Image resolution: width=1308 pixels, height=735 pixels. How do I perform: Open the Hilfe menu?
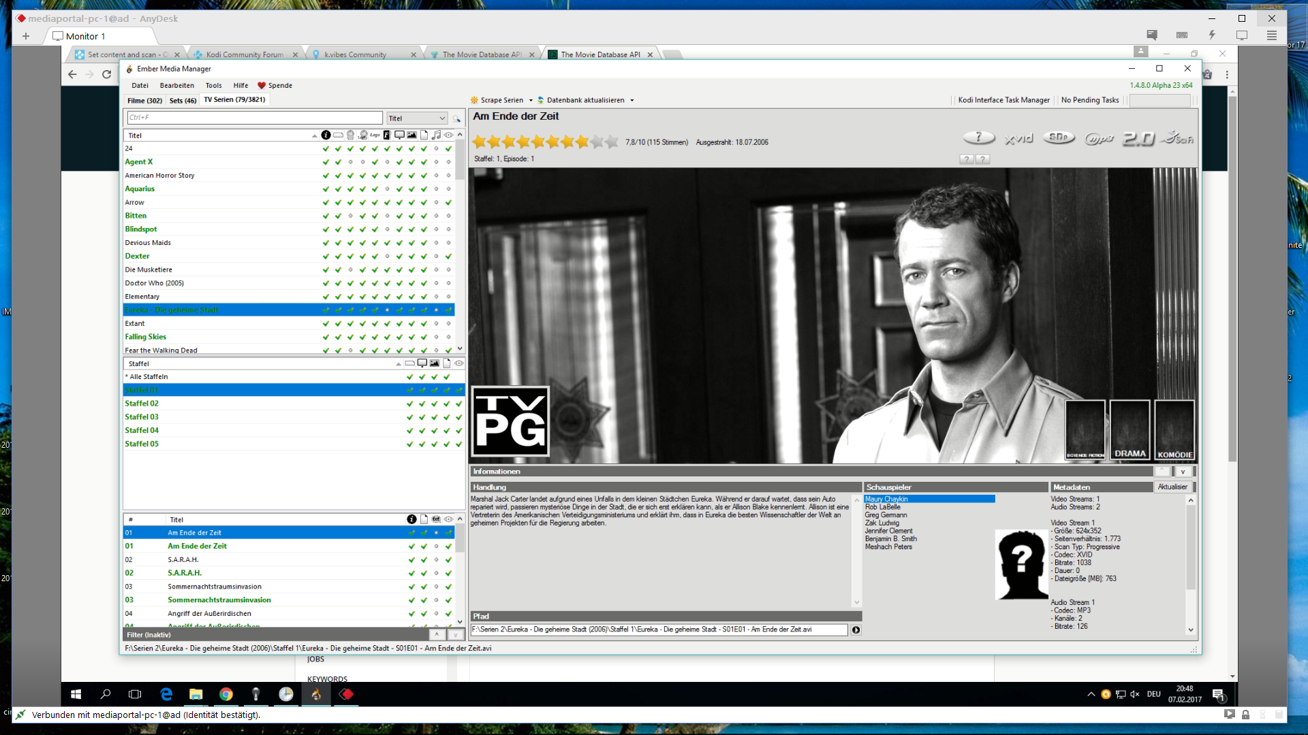tap(240, 86)
